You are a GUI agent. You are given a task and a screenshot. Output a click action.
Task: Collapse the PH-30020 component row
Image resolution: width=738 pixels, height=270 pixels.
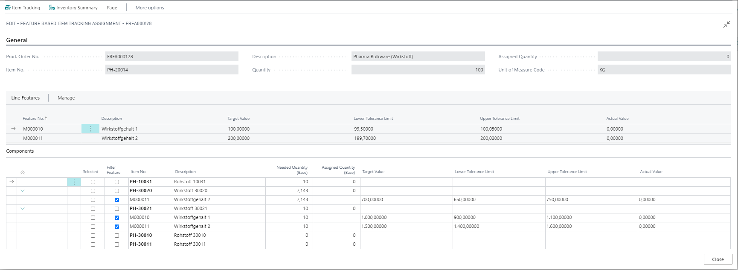click(23, 191)
